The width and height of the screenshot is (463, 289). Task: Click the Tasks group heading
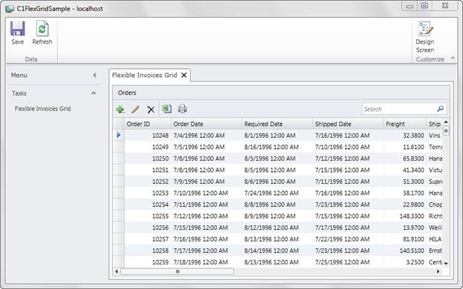(x=19, y=93)
